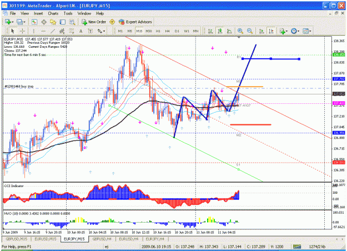Image resolution: width=347 pixels, height=251 pixels.
Task: Open the Navigator folder-star icon
Action: point(53,22)
